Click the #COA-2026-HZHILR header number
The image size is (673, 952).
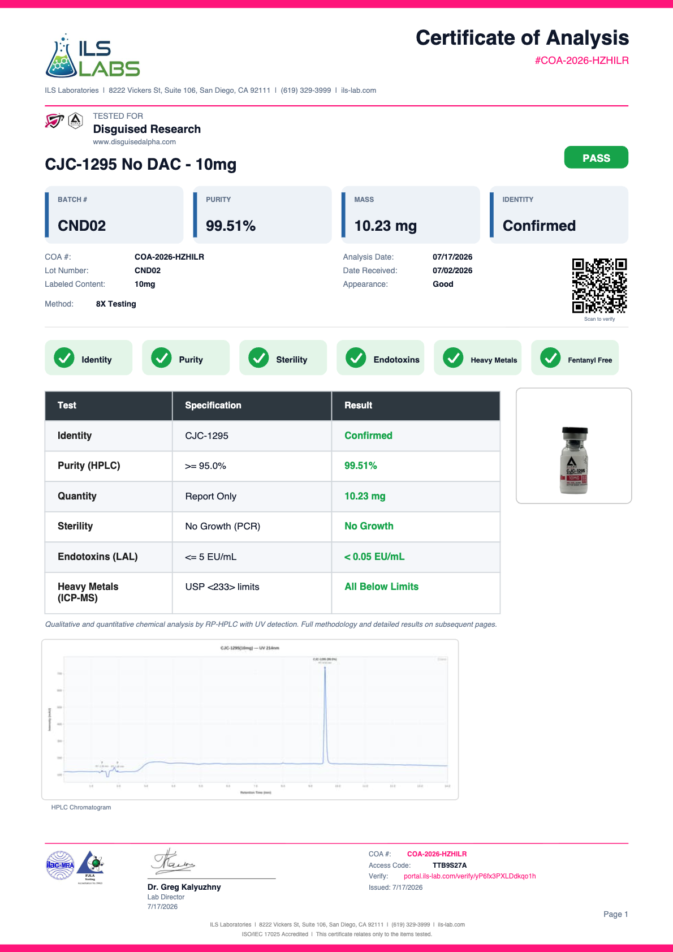[582, 61]
